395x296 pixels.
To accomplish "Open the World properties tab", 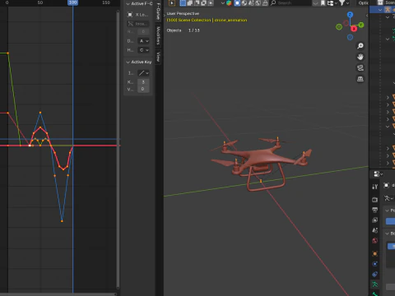I will 374,241.
